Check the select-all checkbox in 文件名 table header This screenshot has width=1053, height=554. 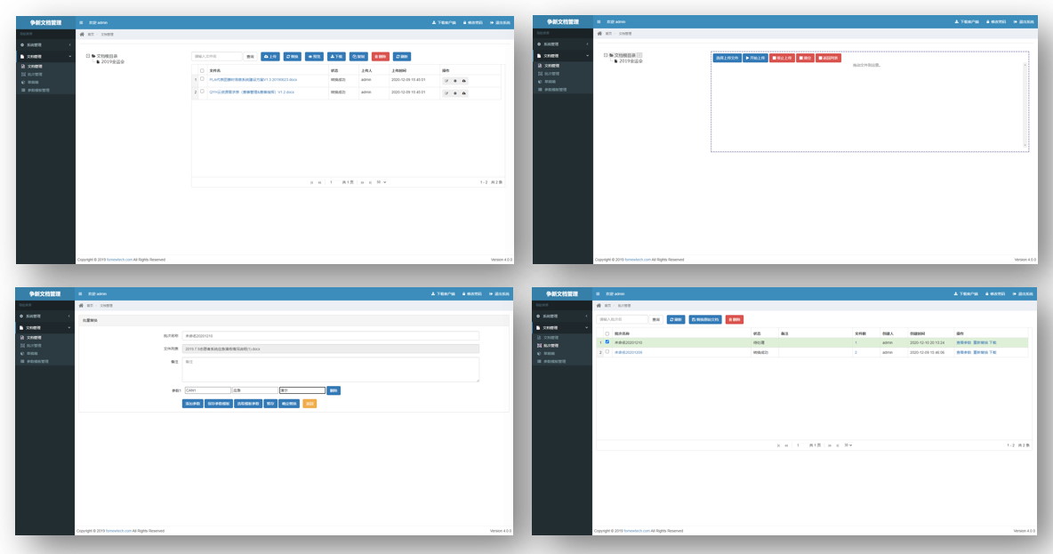coord(202,70)
